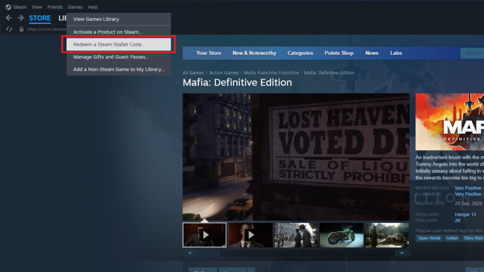
Task: Open the Help menu
Action: tap(93, 7)
